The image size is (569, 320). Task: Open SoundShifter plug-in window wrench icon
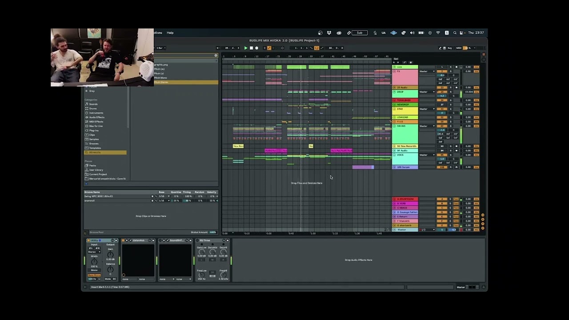point(168,240)
